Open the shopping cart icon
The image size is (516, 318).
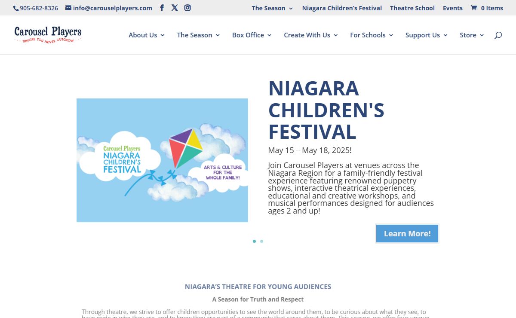pos(474,8)
